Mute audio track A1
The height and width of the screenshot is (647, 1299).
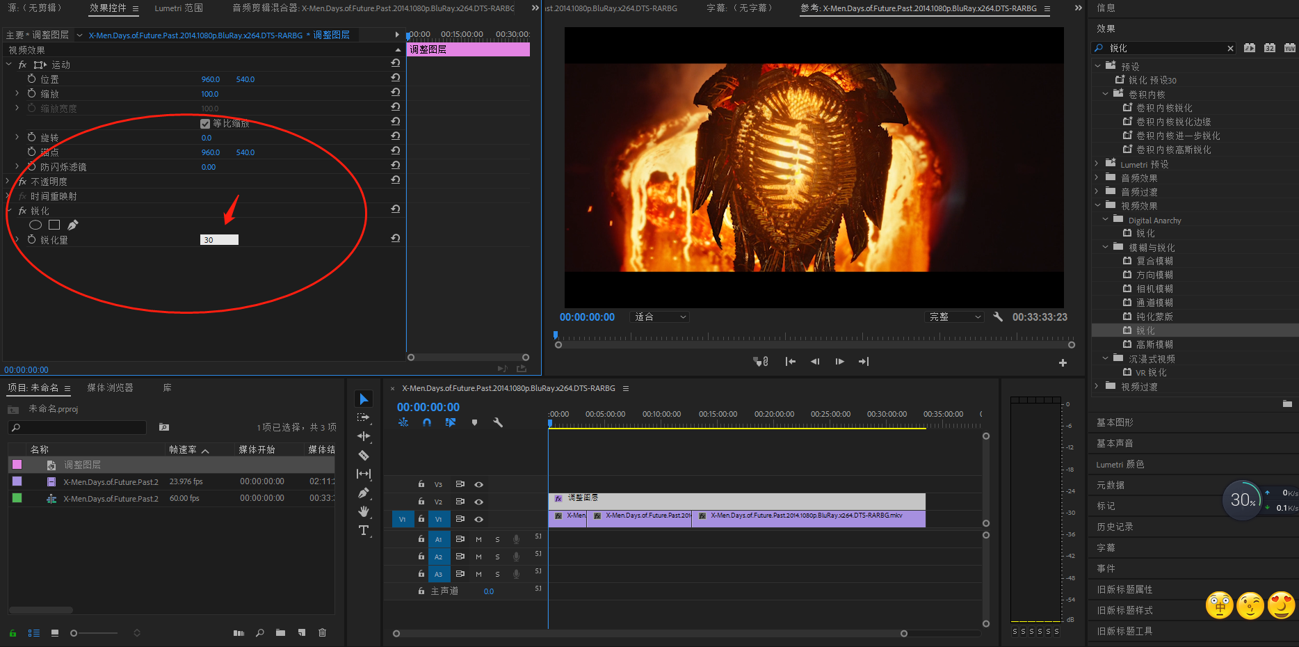tap(478, 539)
